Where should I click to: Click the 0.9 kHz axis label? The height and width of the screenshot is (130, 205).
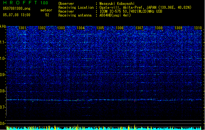click(x=3, y=75)
